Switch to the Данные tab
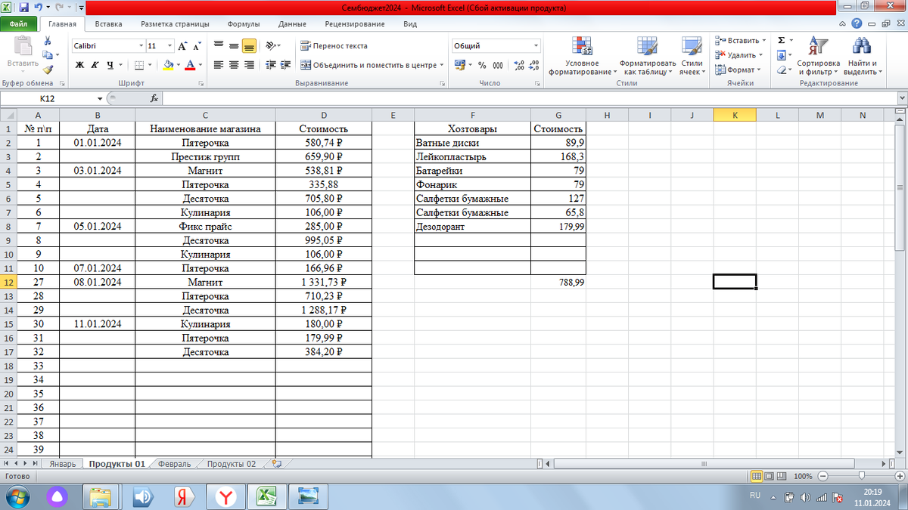The width and height of the screenshot is (908, 510). click(x=292, y=24)
